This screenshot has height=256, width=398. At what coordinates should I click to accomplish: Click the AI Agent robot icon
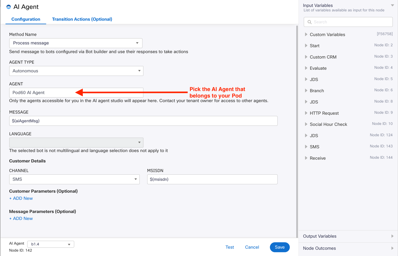click(x=8, y=7)
